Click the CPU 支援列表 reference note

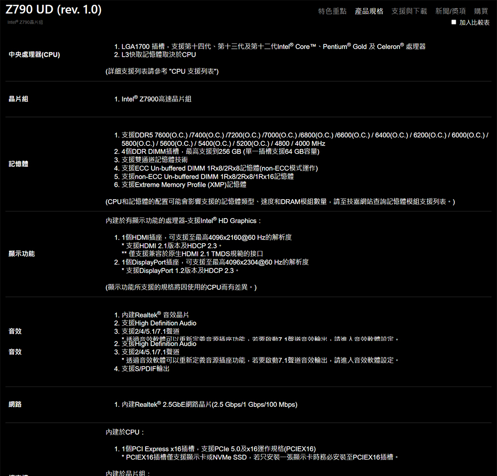tap(162, 71)
